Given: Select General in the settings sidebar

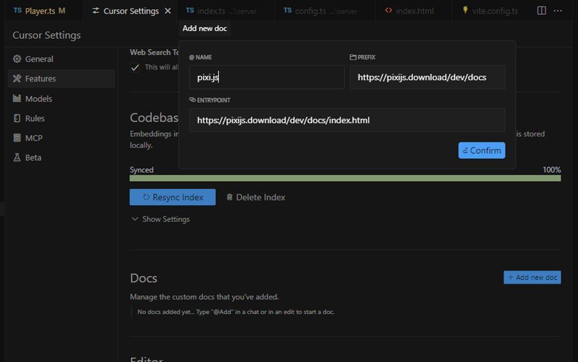Looking at the screenshot, I should [x=61, y=59].
